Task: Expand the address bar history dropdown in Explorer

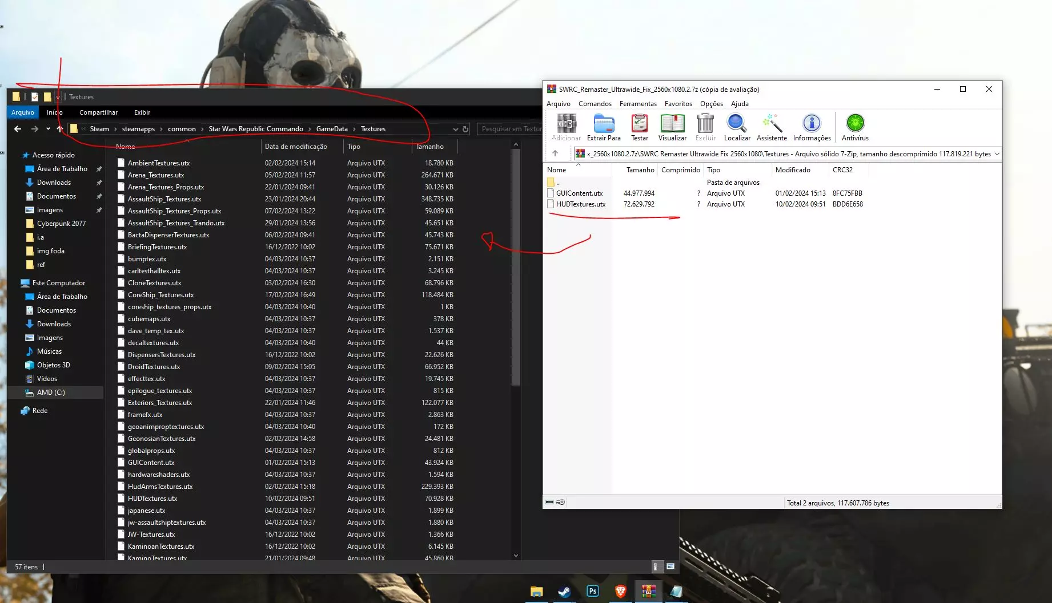Action: [455, 129]
